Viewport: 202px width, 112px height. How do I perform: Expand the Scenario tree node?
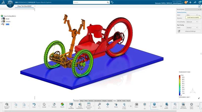[x=2, y=21]
